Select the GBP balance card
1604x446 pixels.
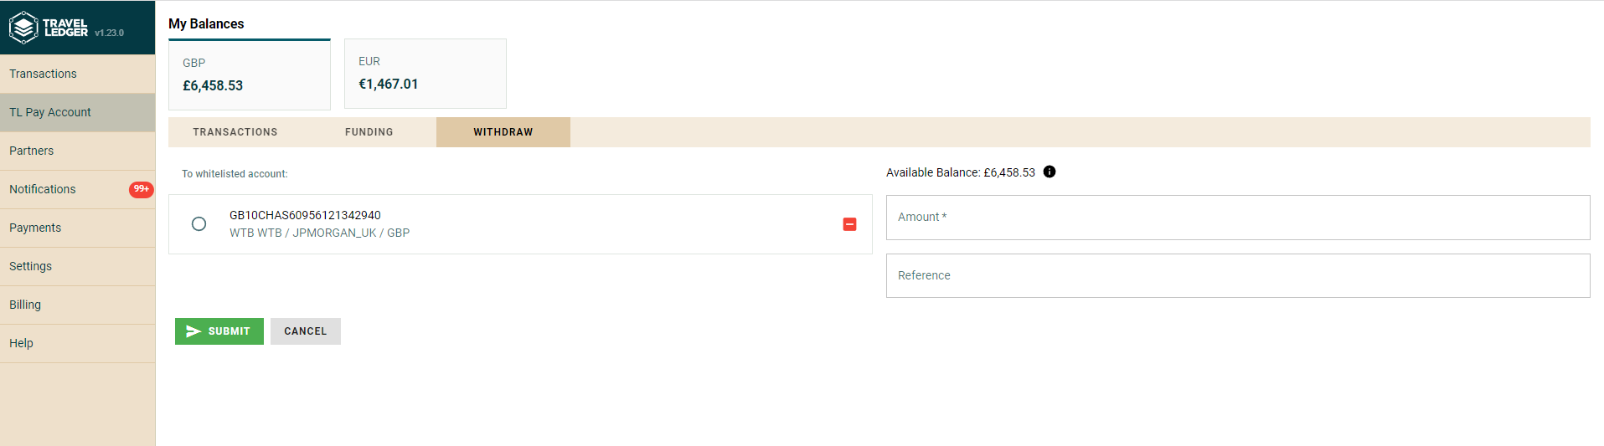[x=249, y=74]
